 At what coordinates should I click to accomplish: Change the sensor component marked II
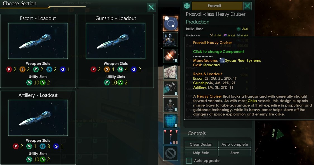pos(170,105)
